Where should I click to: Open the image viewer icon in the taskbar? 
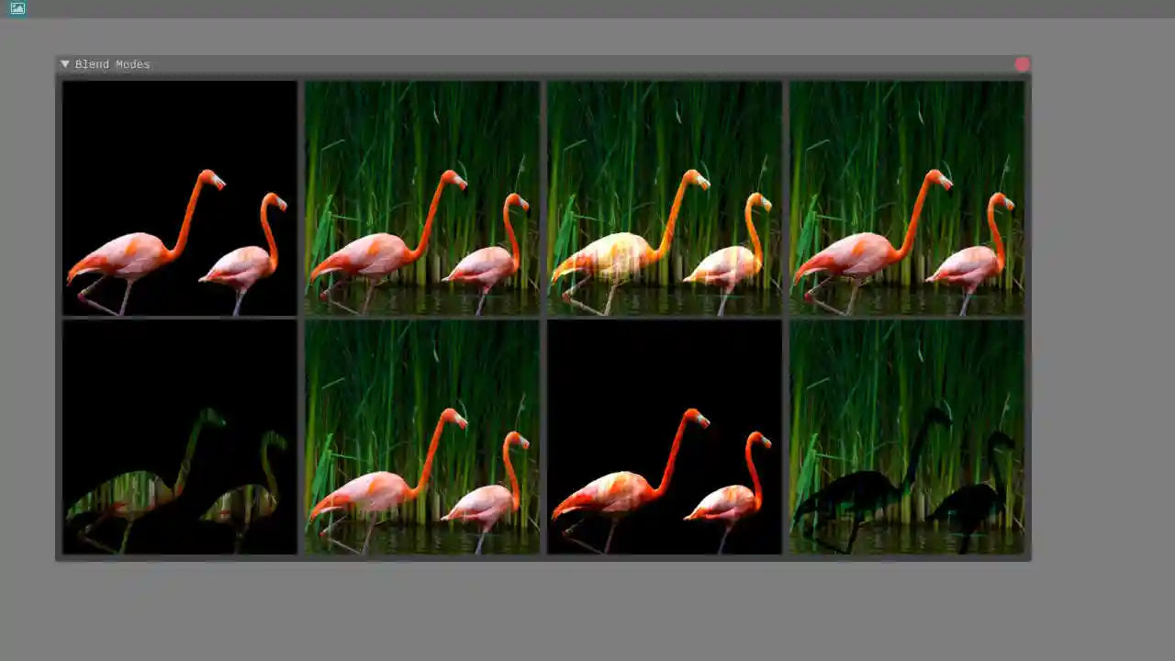(16, 9)
